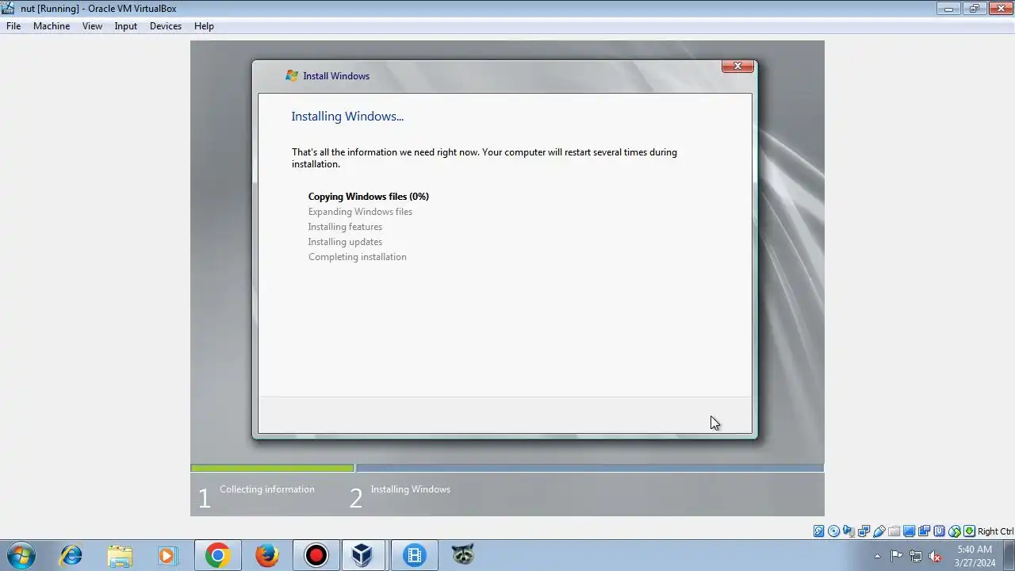
Task: Open the clock showing 5:40 AM
Action: (975, 556)
